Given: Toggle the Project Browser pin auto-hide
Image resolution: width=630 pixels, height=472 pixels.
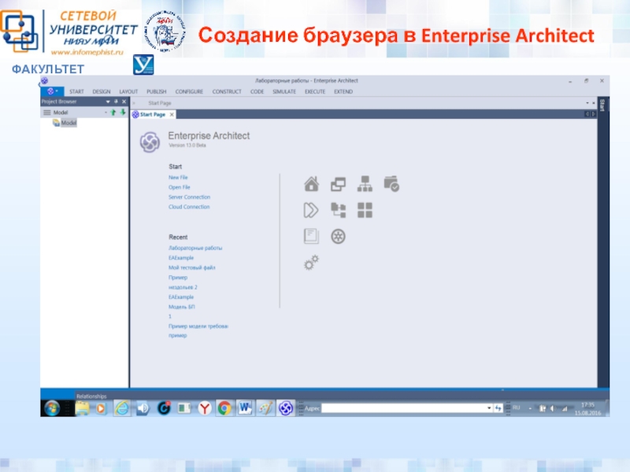Looking at the screenshot, I should [x=115, y=101].
